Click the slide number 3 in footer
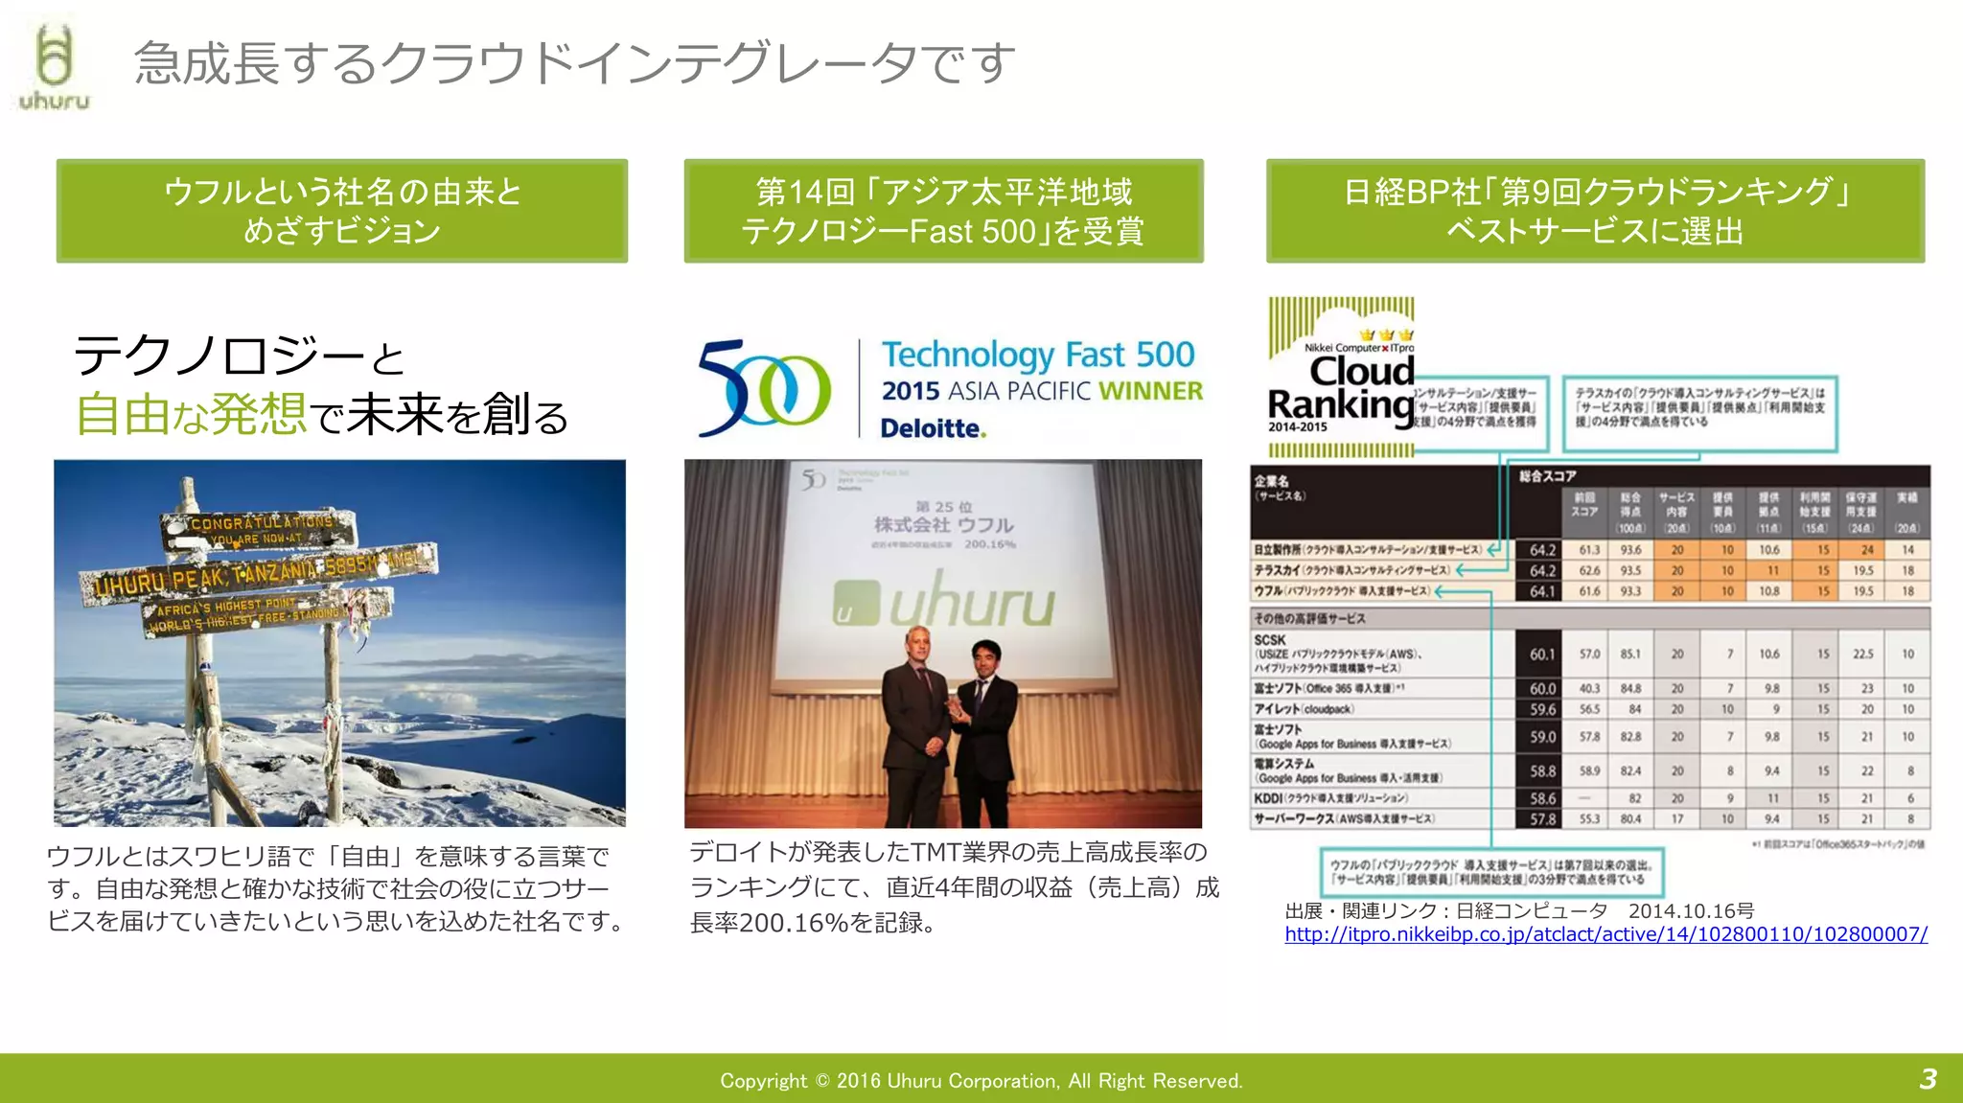 (1928, 1079)
